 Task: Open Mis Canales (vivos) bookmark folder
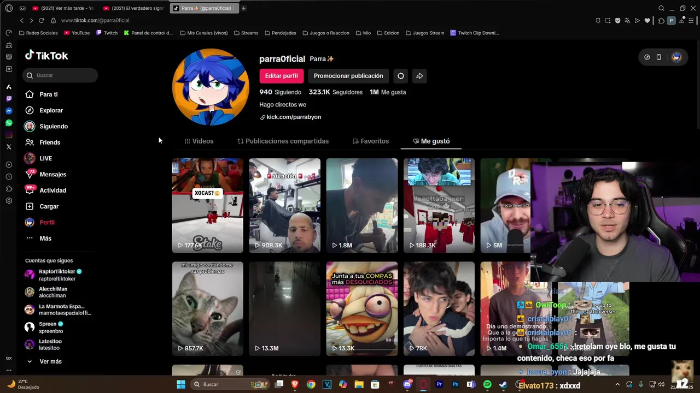pos(203,33)
